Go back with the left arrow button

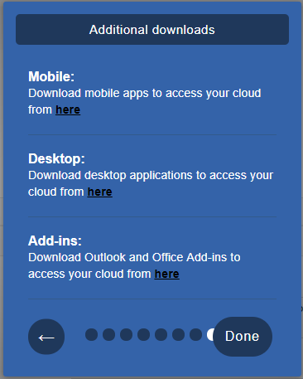point(46,337)
